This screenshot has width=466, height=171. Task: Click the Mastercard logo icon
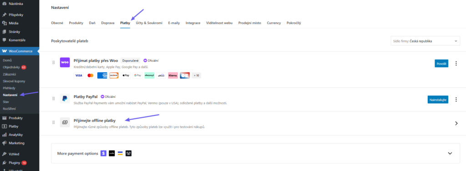pyautogui.click(x=91, y=75)
